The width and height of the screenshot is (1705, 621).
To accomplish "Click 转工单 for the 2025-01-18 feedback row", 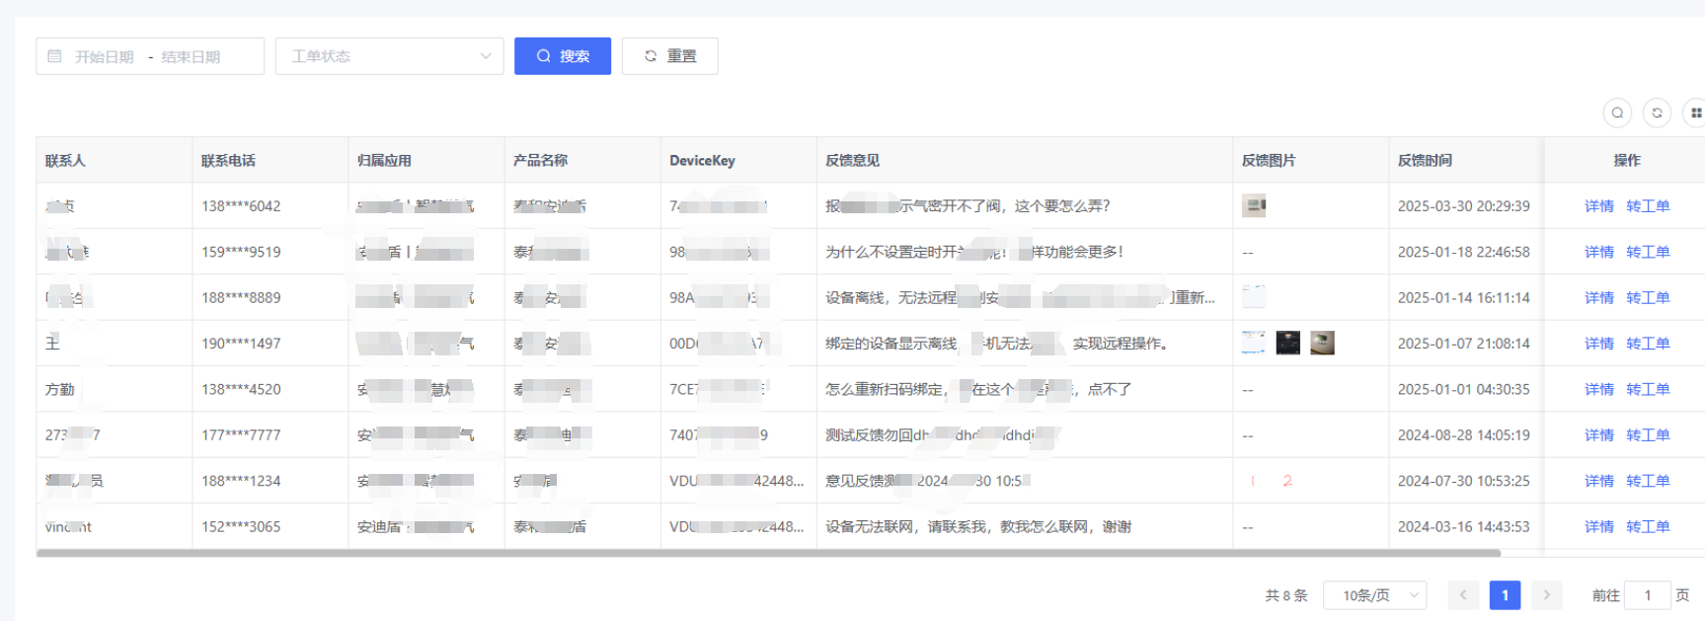I will click(x=1648, y=252).
